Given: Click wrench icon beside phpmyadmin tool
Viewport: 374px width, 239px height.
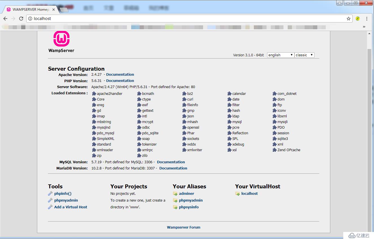Looking at the screenshot, I should click(50, 200).
